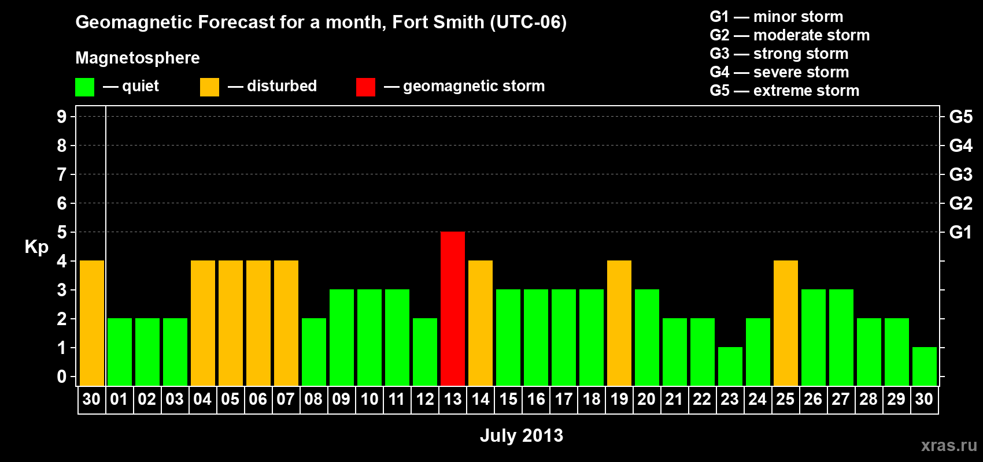Click the orange bar above day 19
This screenshot has width=983, height=462.
point(619,323)
